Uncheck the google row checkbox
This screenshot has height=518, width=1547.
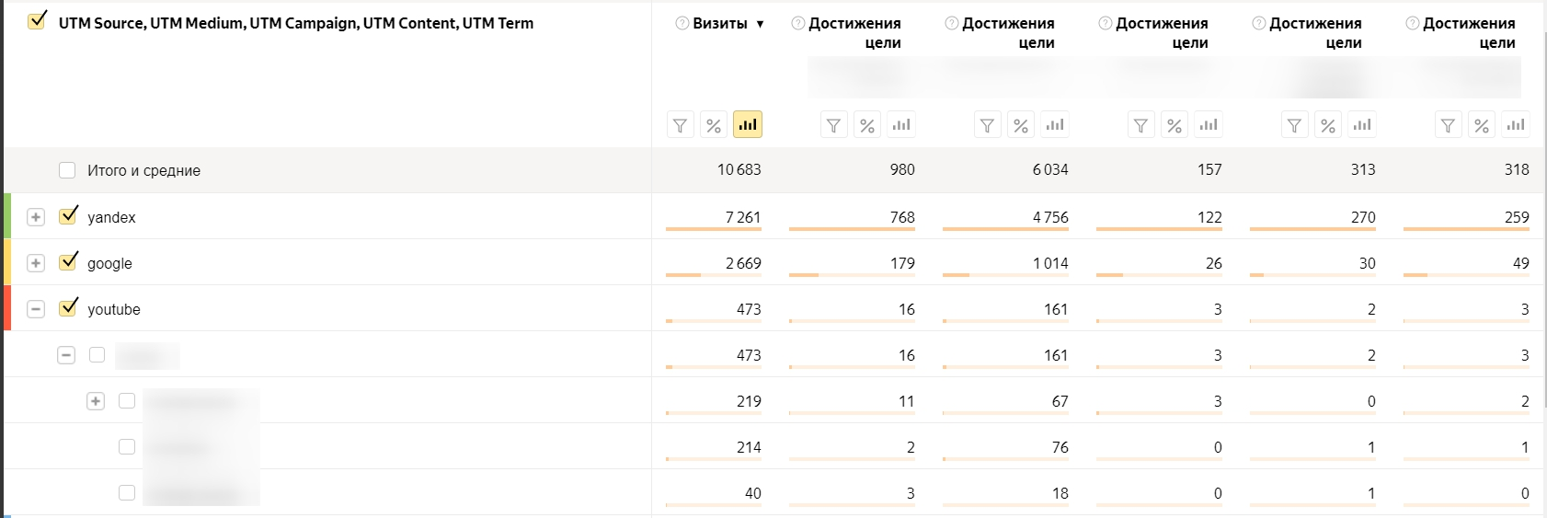[x=67, y=262]
